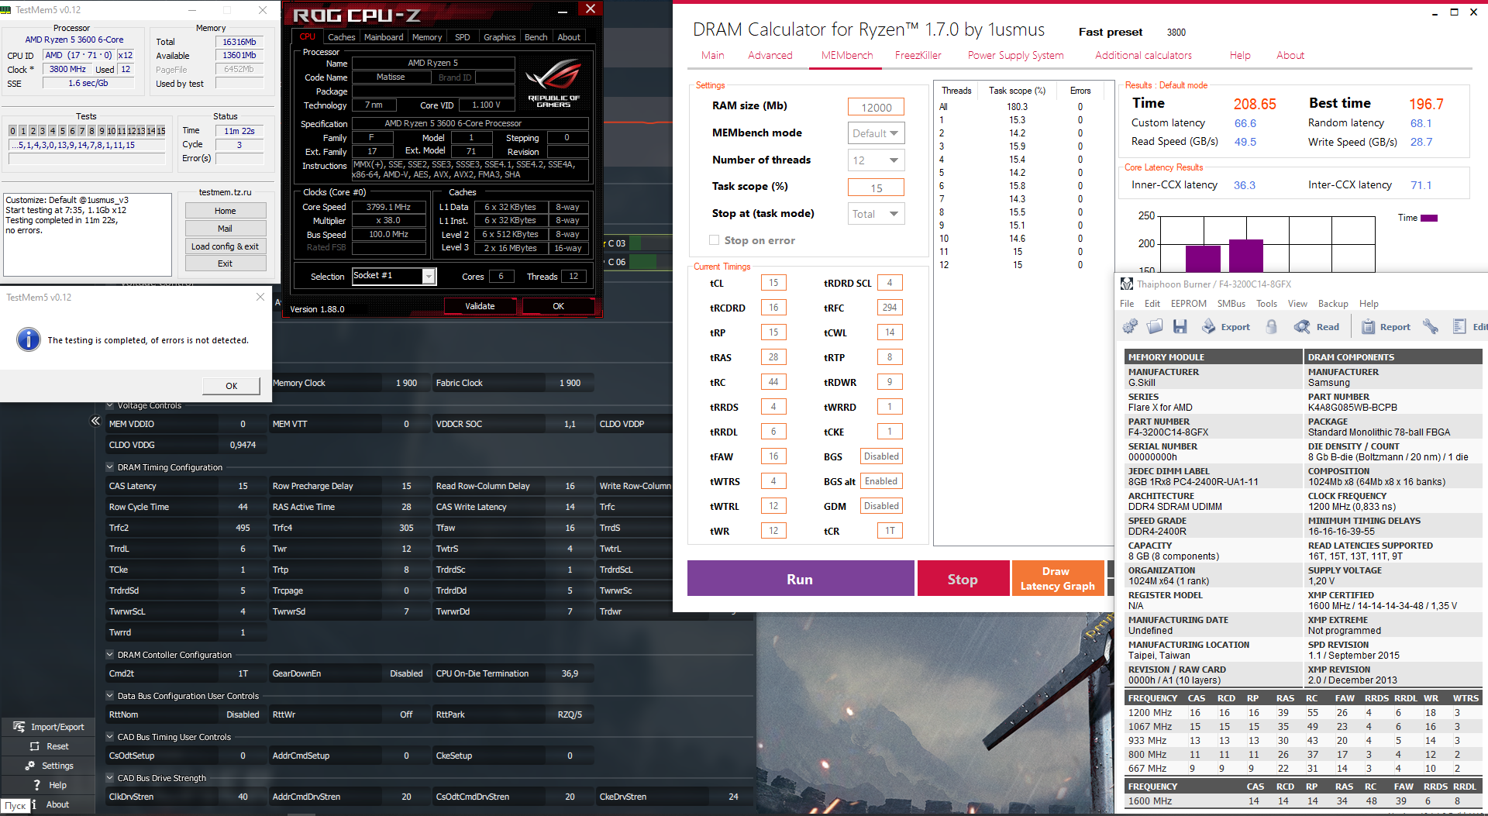This screenshot has width=1488, height=816.
Task: Open the EEPROM menu in Thaiphoon Burner
Action: point(1188,304)
